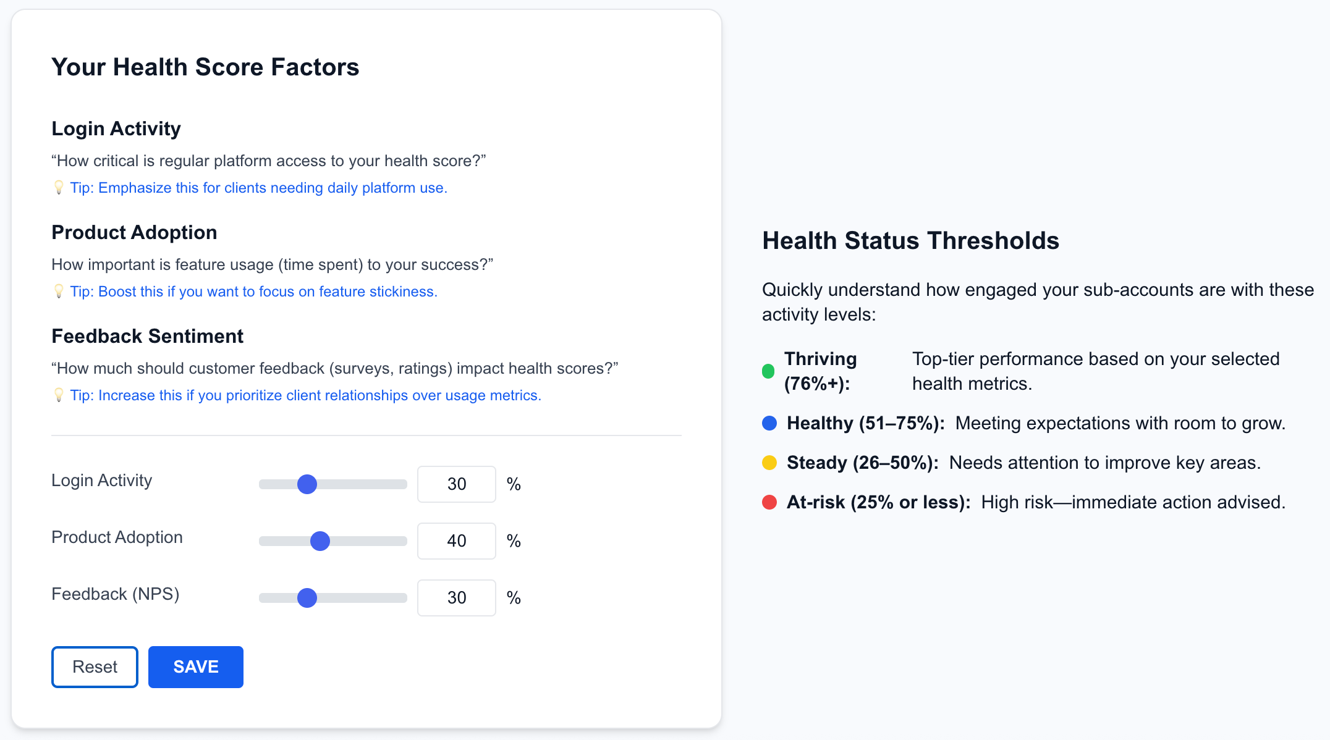The height and width of the screenshot is (740, 1330).
Task: Click the blue Healthy status dot
Action: pyautogui.click(x=769, y=423)
